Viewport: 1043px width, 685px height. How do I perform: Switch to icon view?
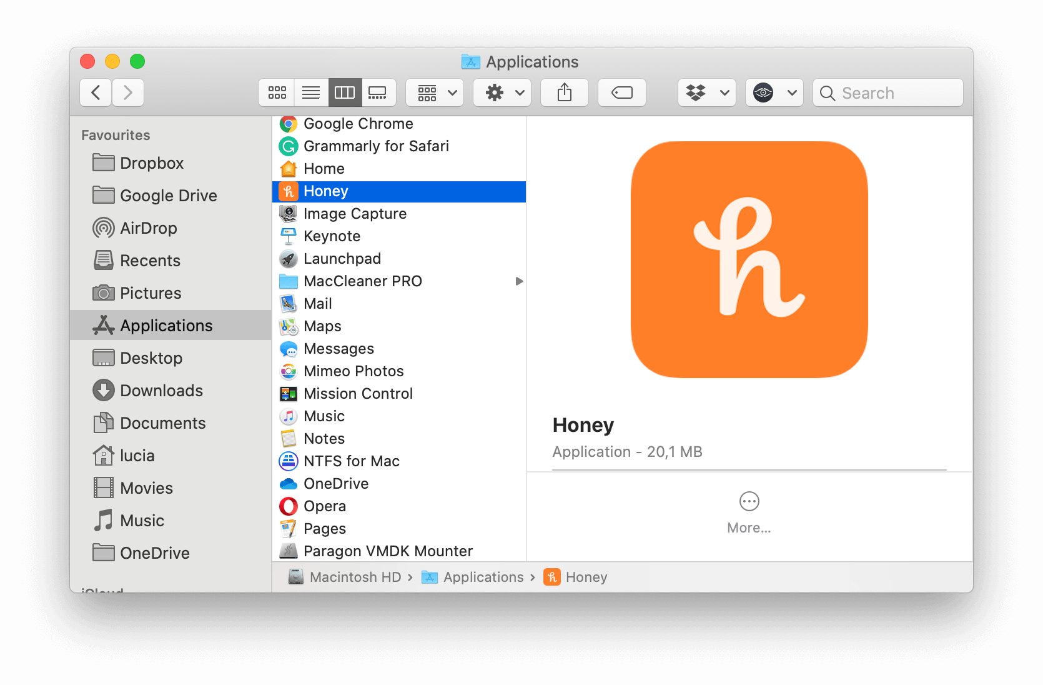click(x=277, y=93)
